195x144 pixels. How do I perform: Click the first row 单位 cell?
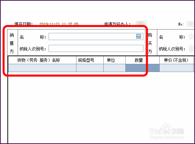114,68
